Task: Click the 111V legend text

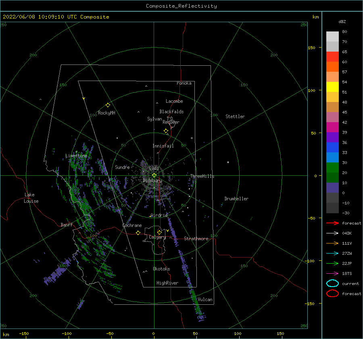Action: pyautogui.click(x=347, y=243)
